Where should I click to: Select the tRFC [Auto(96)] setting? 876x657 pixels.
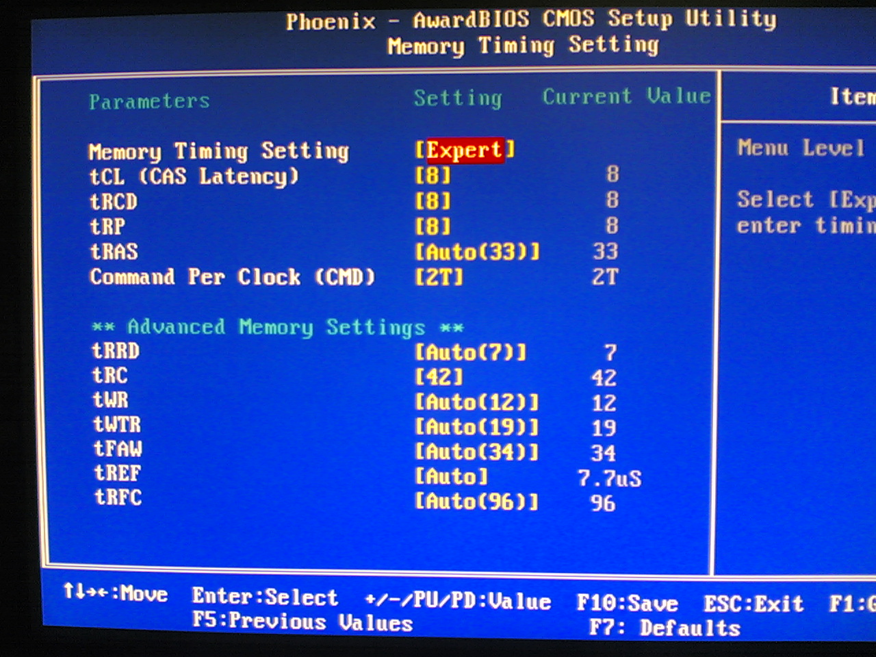click(x=477, y=502)
